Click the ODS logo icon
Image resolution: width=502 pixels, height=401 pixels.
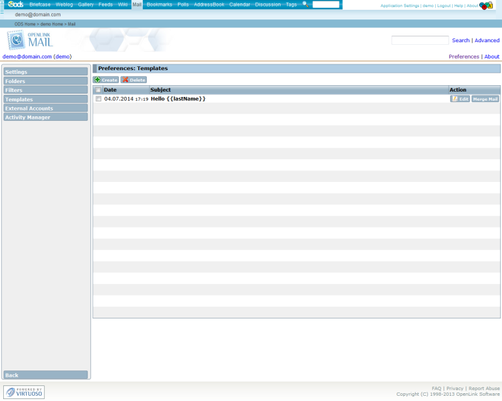pyautogui.click(x=15, y=5)
